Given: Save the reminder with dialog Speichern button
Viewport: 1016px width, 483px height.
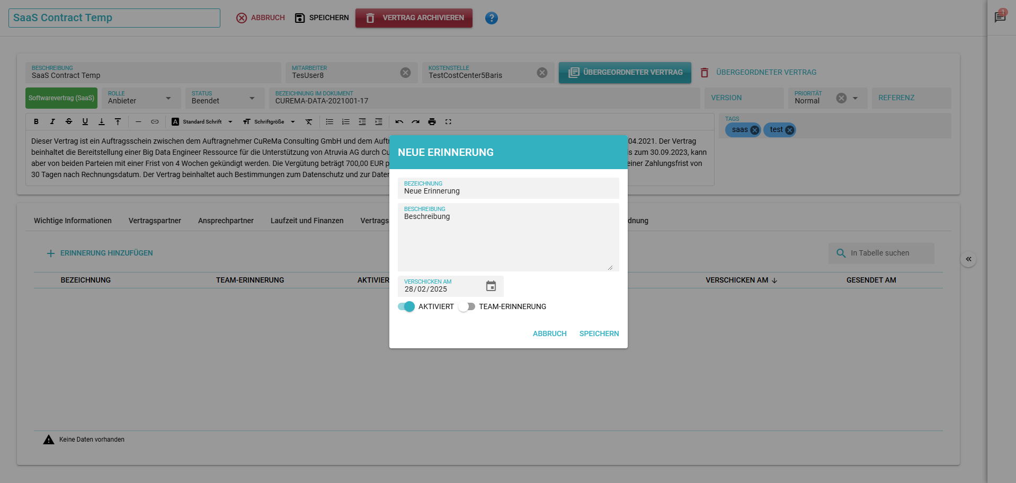Looking at the screenshot, I should pyautogui.click(x=599, y=333).
